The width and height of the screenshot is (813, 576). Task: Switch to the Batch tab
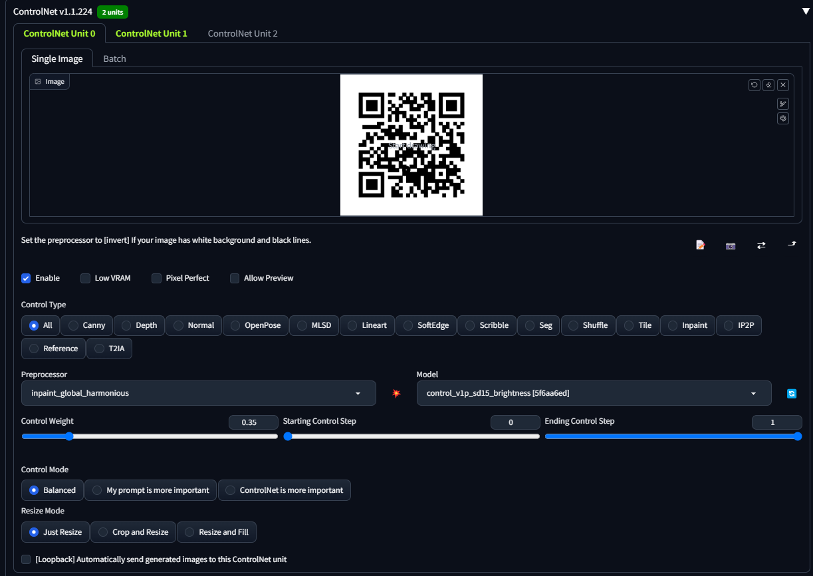(114, 59)
